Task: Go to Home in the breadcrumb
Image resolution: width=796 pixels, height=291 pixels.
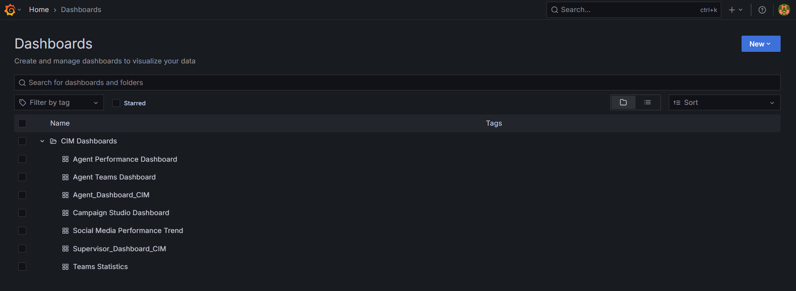Action: [x=39, y=10]
